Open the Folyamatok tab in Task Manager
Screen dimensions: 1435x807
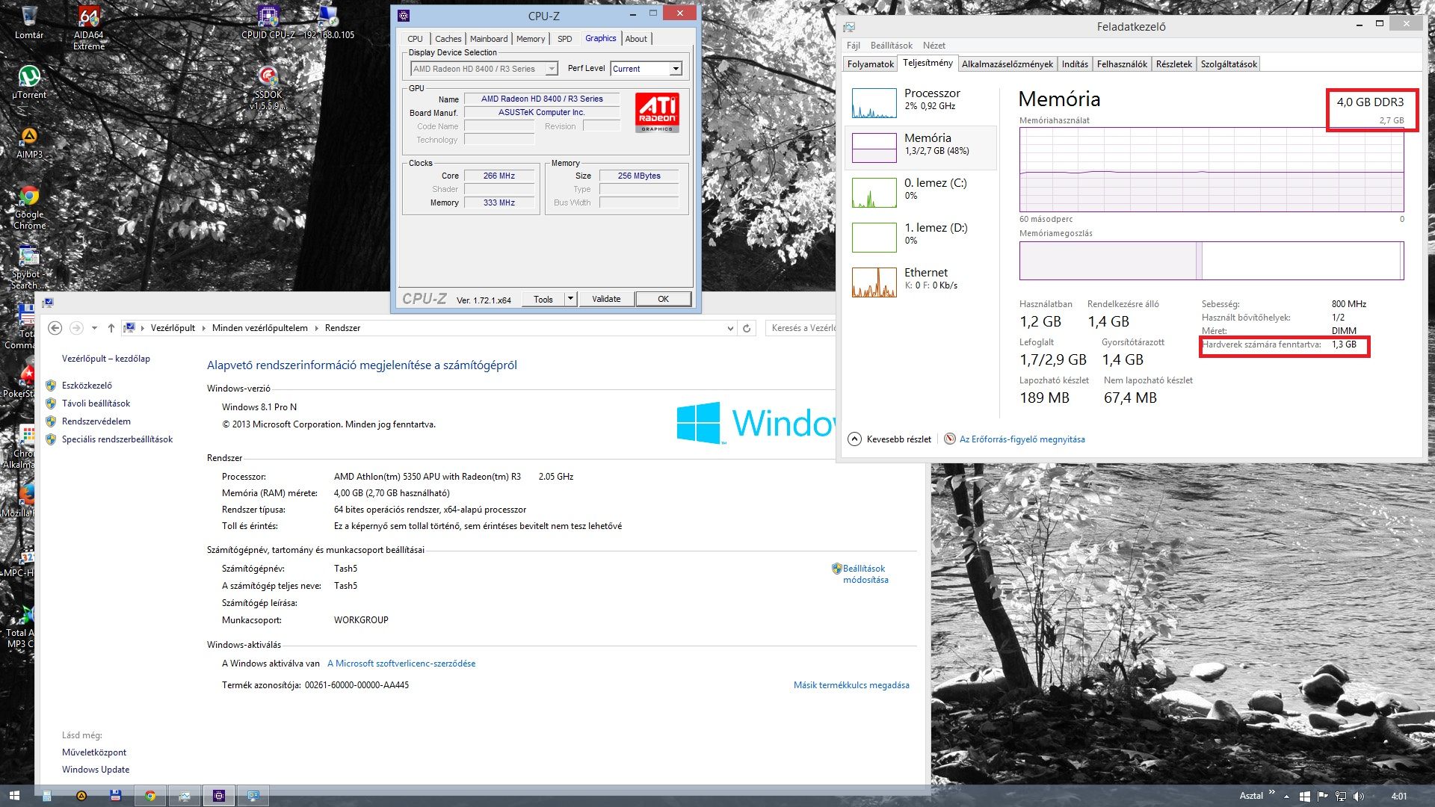870,64
